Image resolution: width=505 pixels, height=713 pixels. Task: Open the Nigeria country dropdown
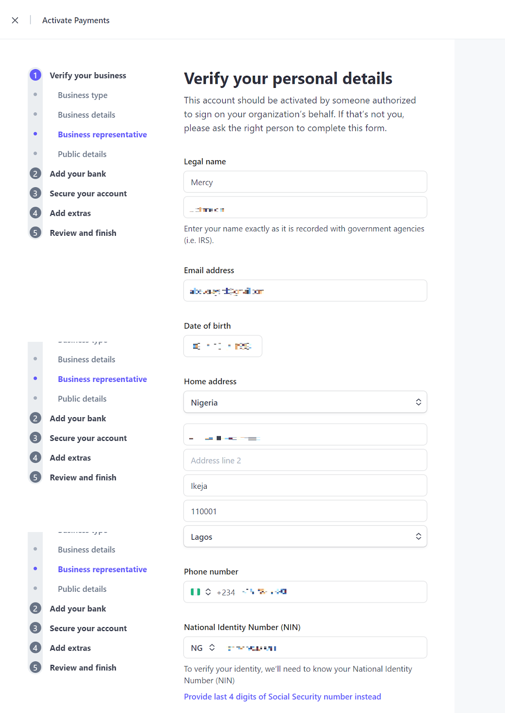tap(305, 402)
